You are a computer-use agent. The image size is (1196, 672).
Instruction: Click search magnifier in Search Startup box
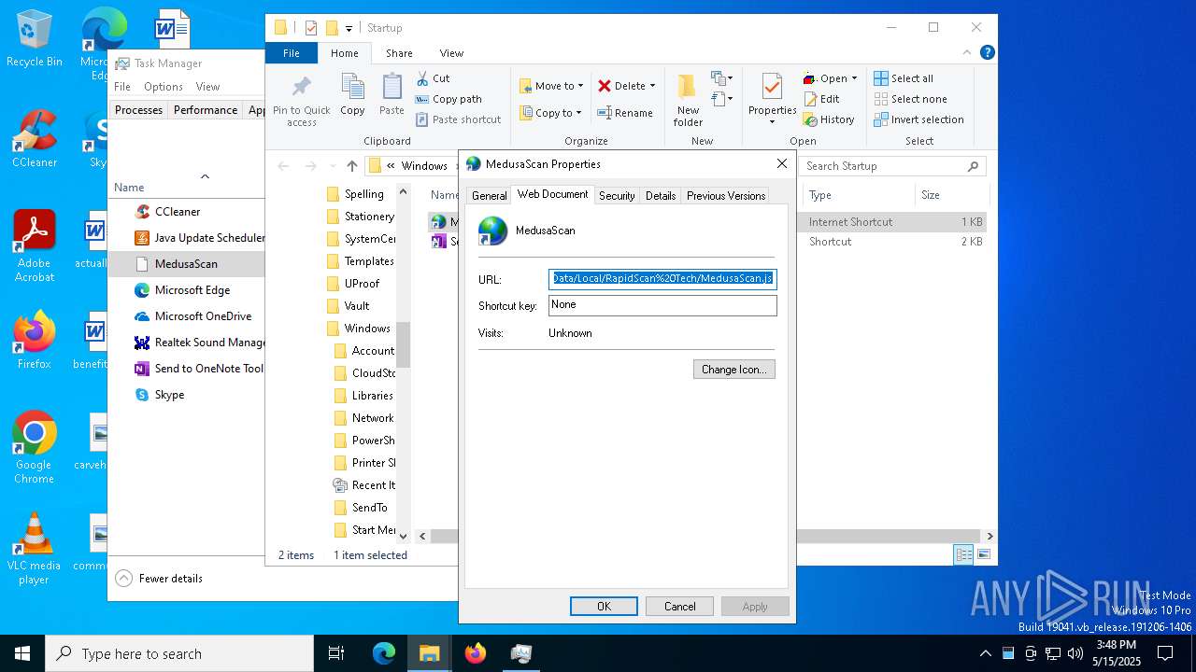973,166
